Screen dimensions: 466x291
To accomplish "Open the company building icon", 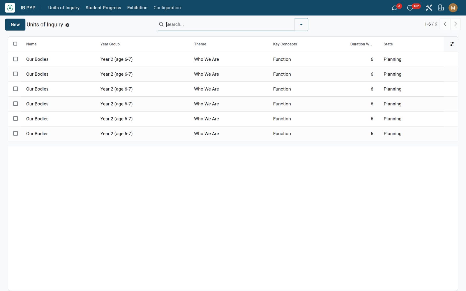I will click(x=441, y=8).
